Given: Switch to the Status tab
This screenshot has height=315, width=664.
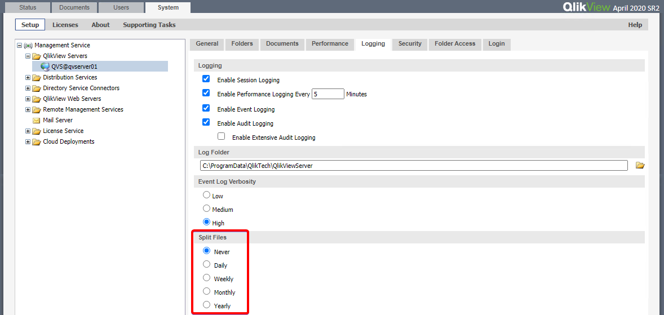Looking at the screenshot, I should coord(28,8).
